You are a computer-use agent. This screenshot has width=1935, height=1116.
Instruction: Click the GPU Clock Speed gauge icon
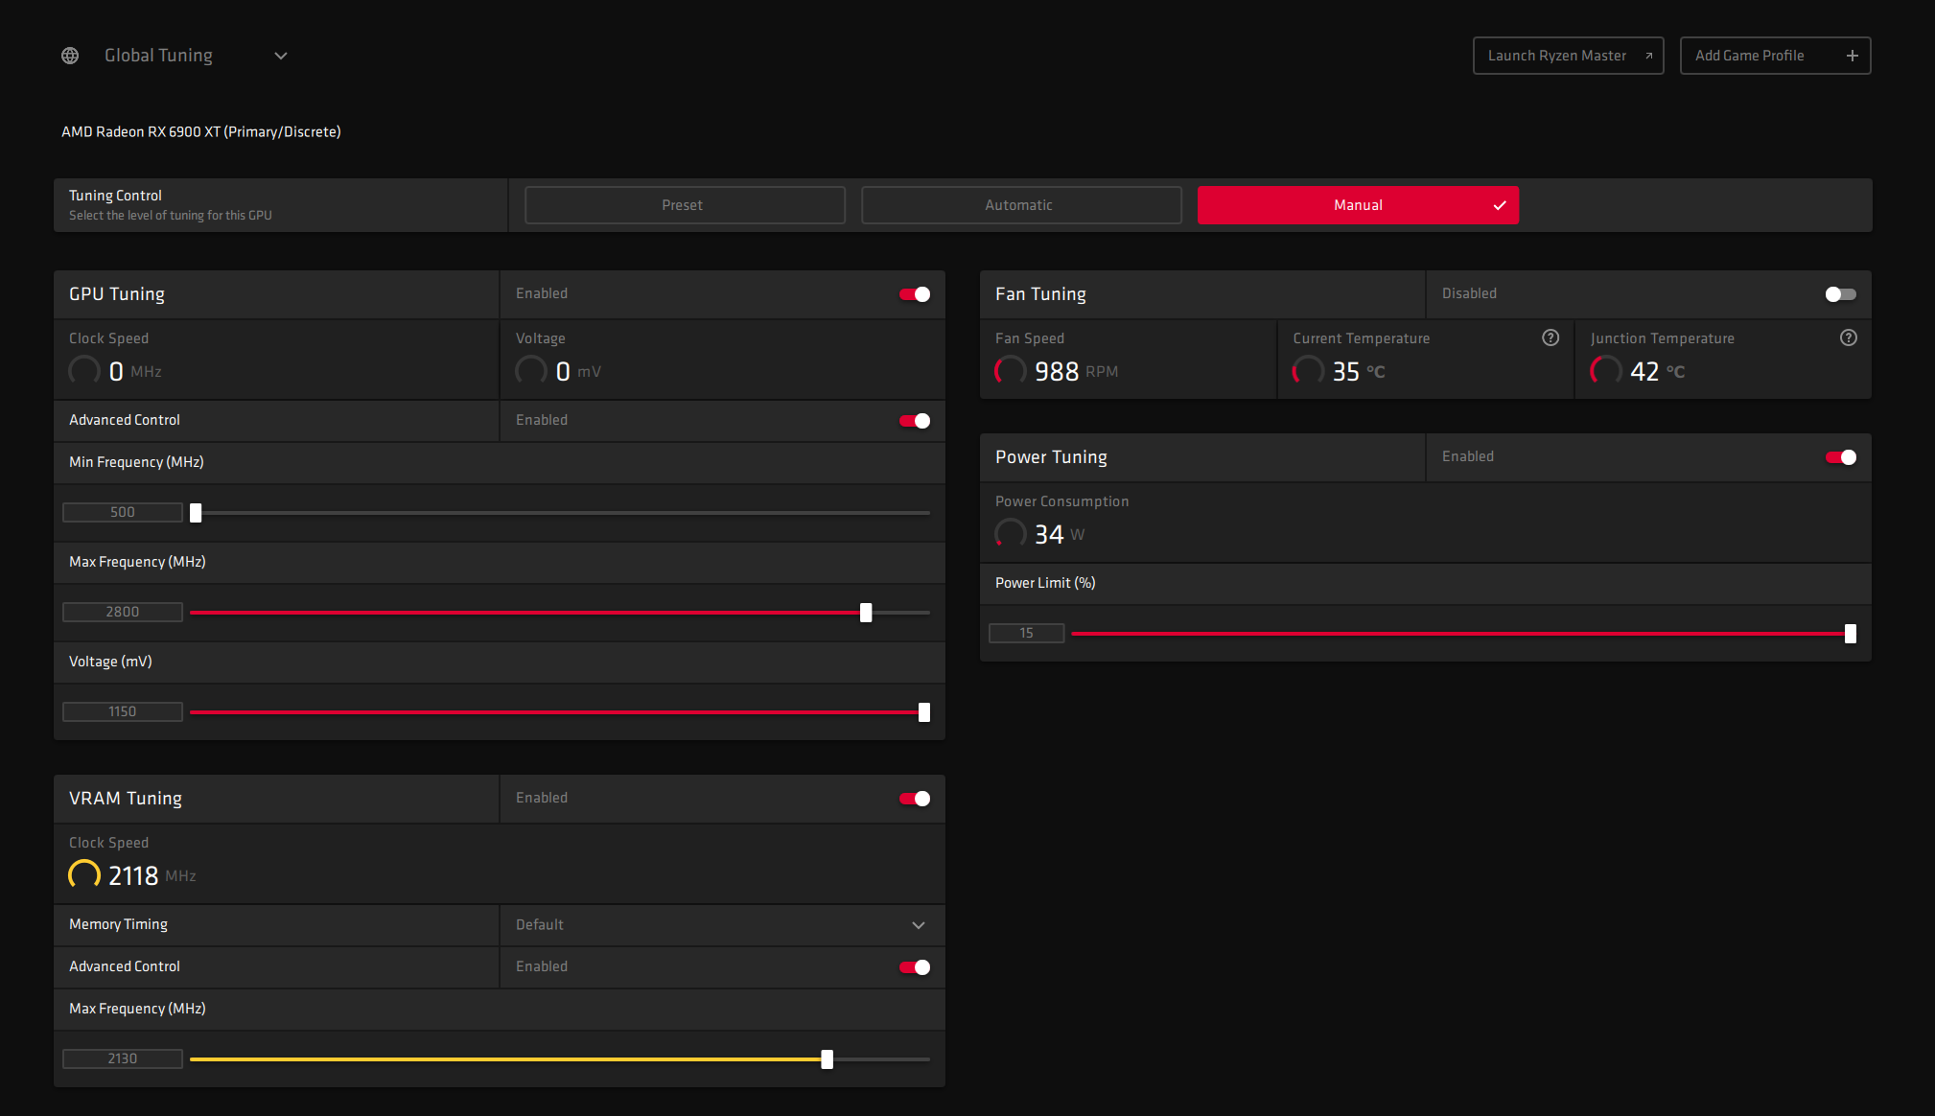click(x=84, y=370)
